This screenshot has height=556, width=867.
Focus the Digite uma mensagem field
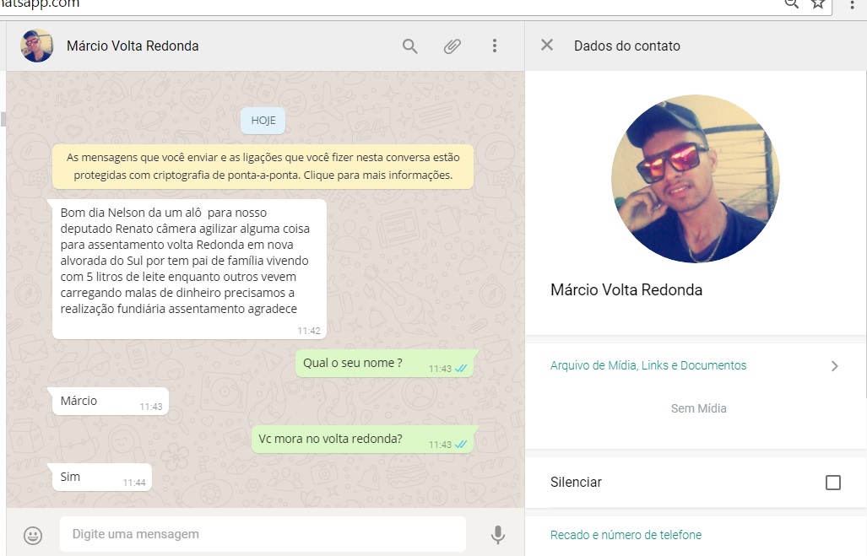pyautogui.click(x=263, y=534)
